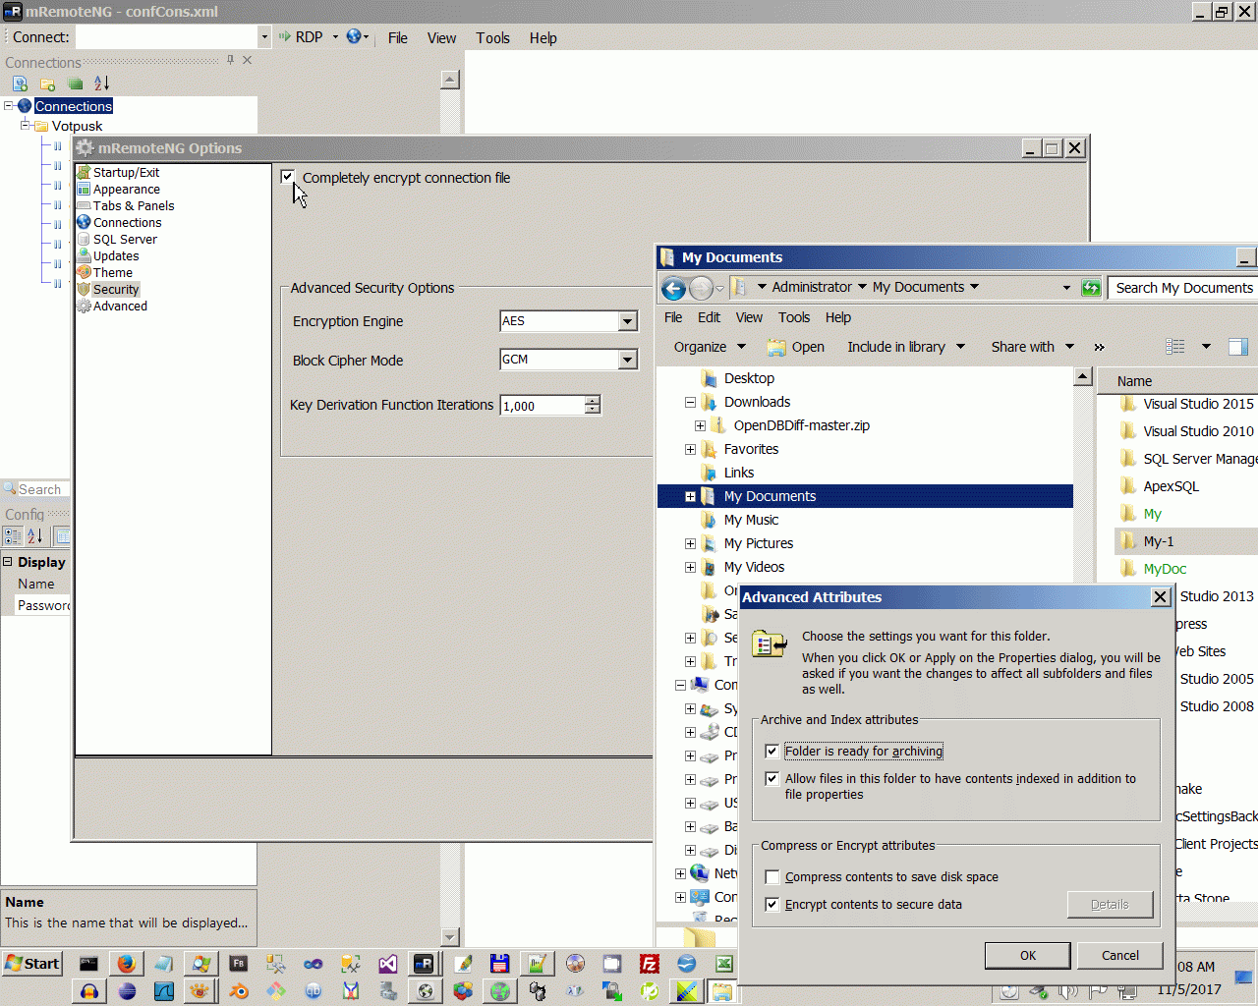Toggle Allow files to have contents indexed checkbox
This screenshot has height=1006, width=1258.
point(772,779)
